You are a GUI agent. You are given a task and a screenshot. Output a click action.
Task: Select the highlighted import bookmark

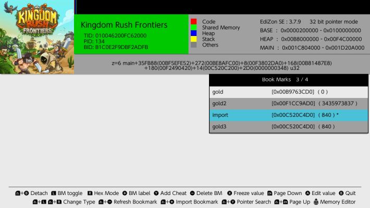[289, 115]
